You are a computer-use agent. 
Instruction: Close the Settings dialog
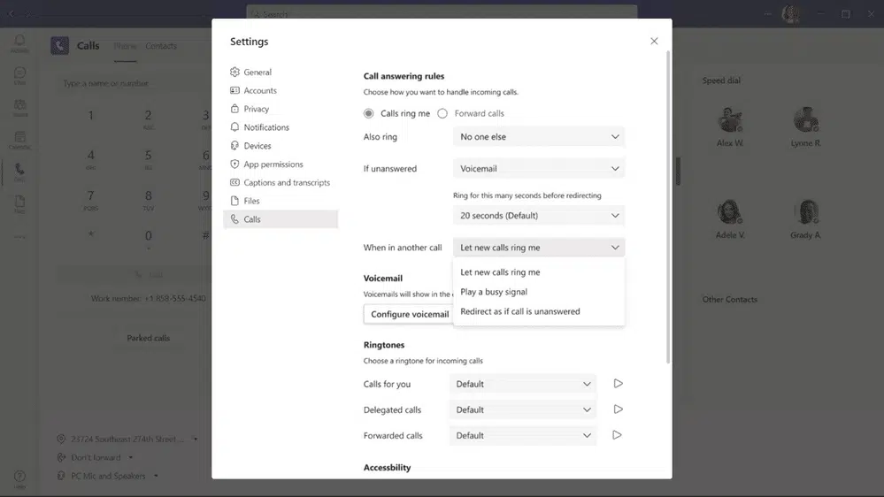click(654, 42)
